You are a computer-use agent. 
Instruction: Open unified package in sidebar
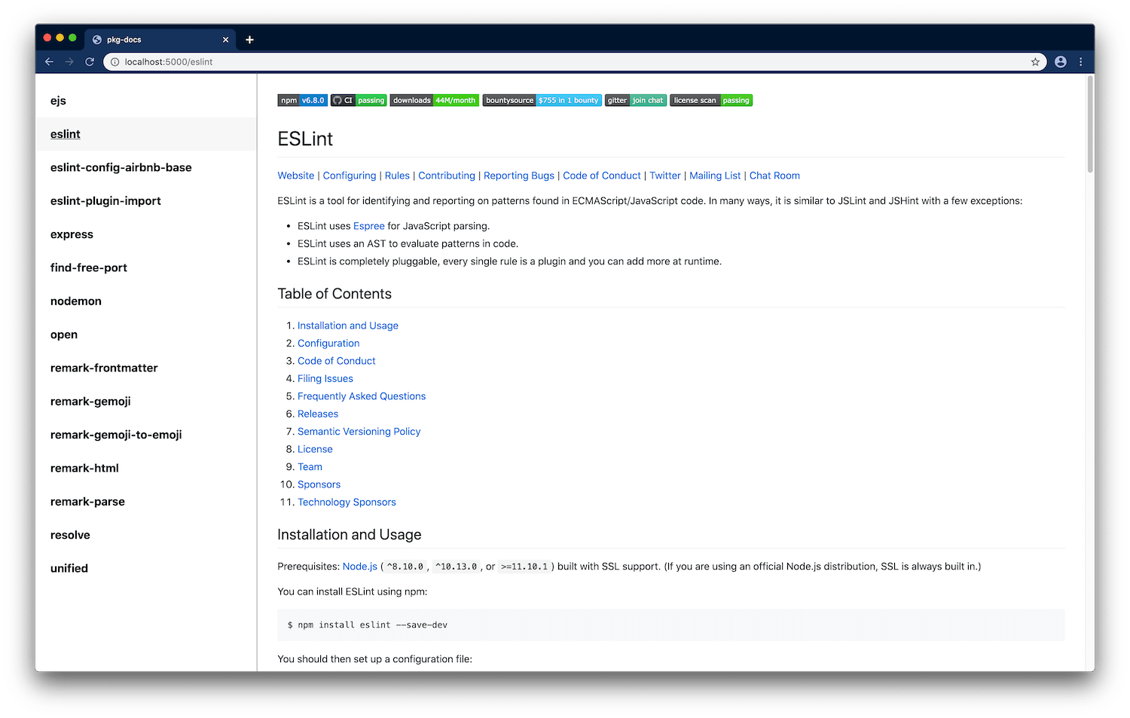coord(146,568)
